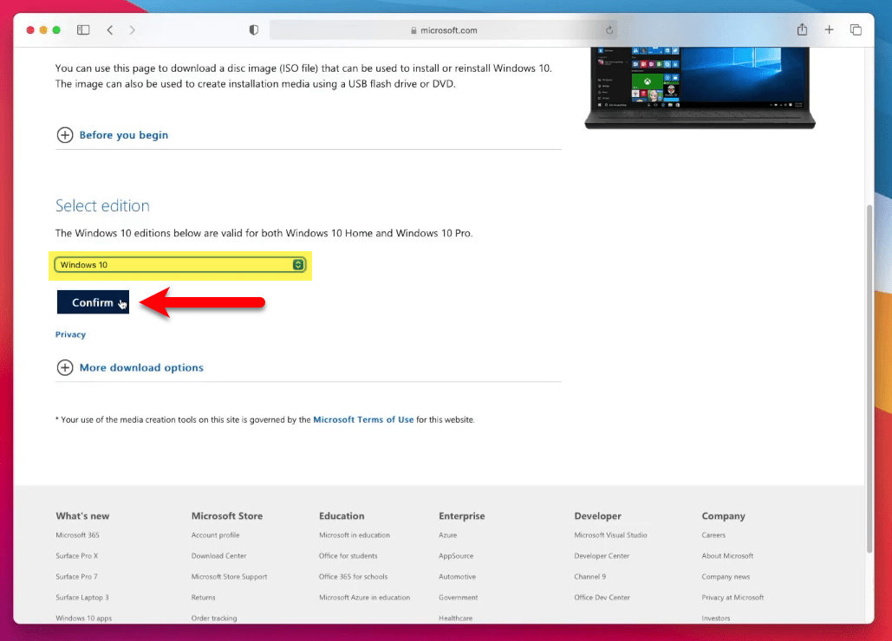Open Surface Pro X footer link
This screenshot has width=892, height=641.
pos(77,556)
